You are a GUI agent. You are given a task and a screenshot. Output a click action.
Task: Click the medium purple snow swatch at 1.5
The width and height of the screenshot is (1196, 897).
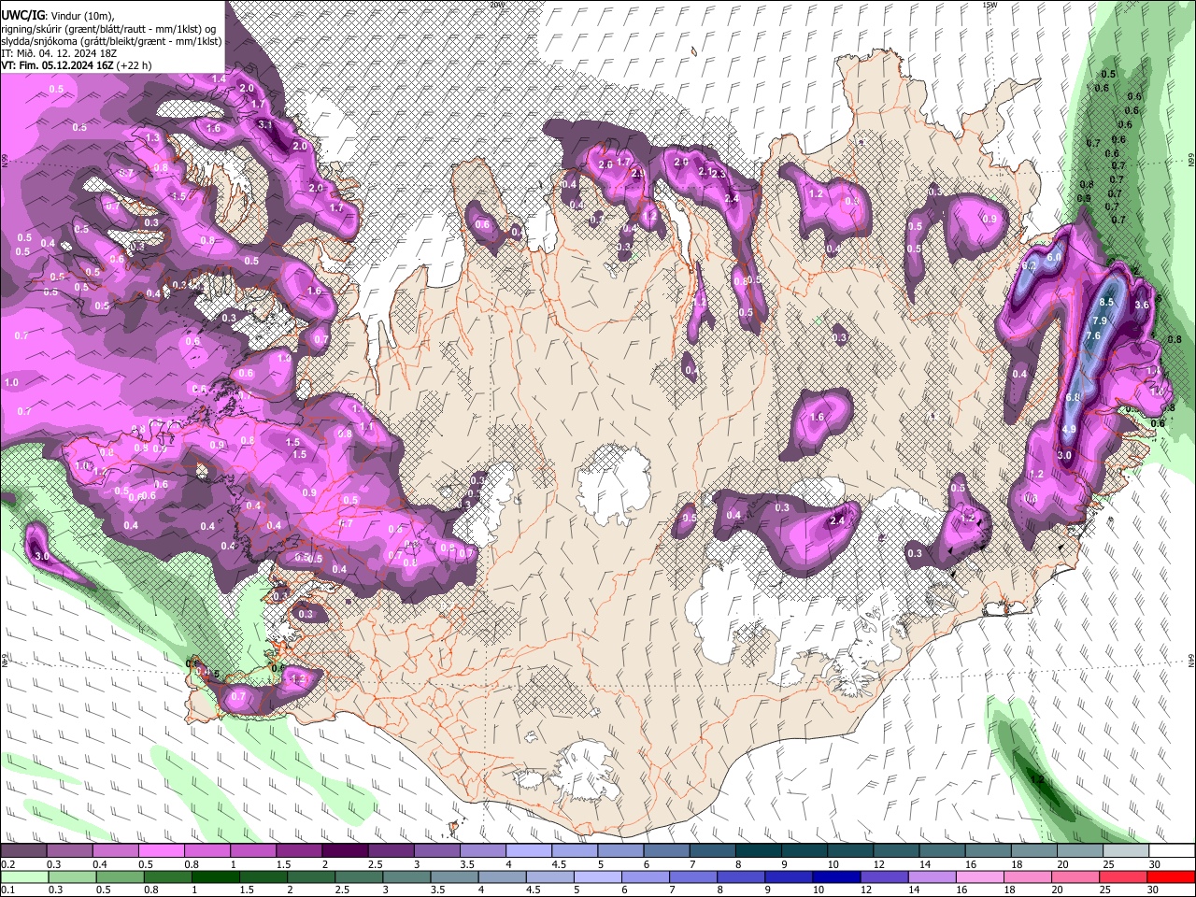pyautogui.click(x=299, y=851)
